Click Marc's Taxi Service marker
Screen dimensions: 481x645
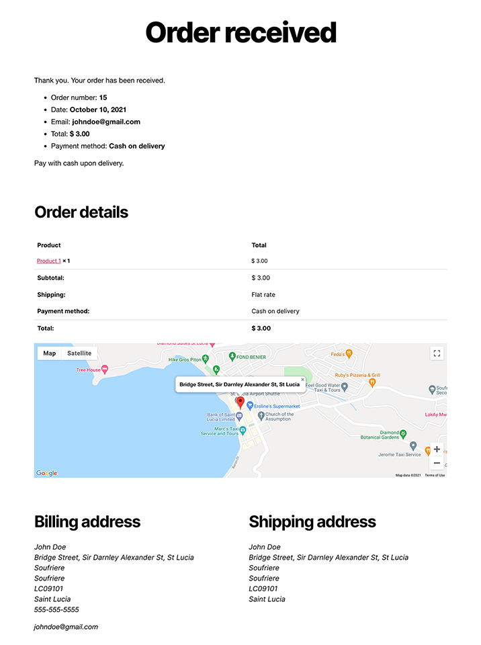point(243,431)
